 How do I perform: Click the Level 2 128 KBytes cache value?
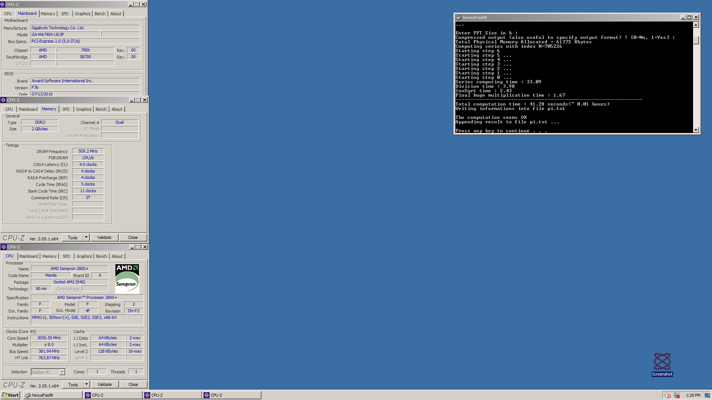point(108,351)
